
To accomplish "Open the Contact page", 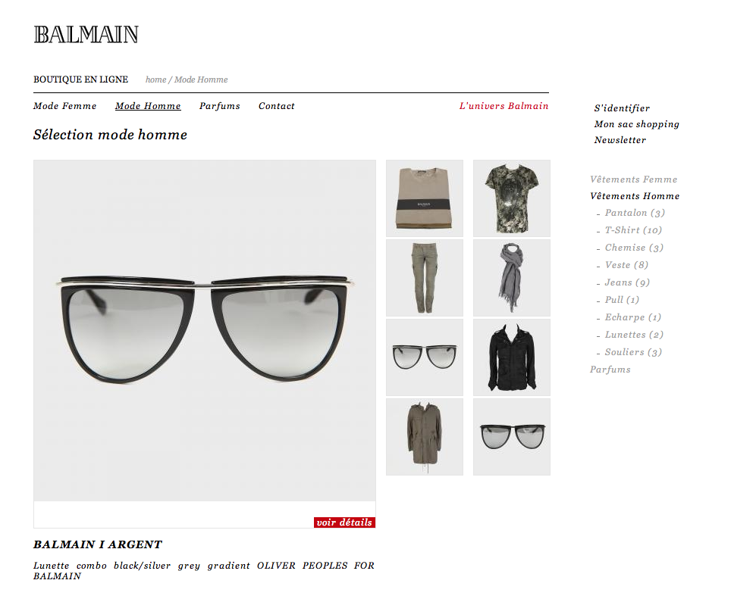I will pyautogui.click(x=277, y=106).
